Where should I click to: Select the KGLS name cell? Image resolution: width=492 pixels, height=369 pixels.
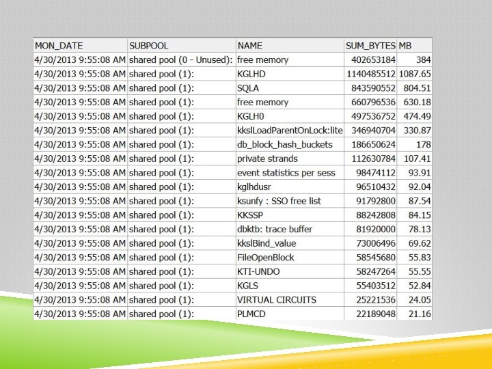[290, 286]
